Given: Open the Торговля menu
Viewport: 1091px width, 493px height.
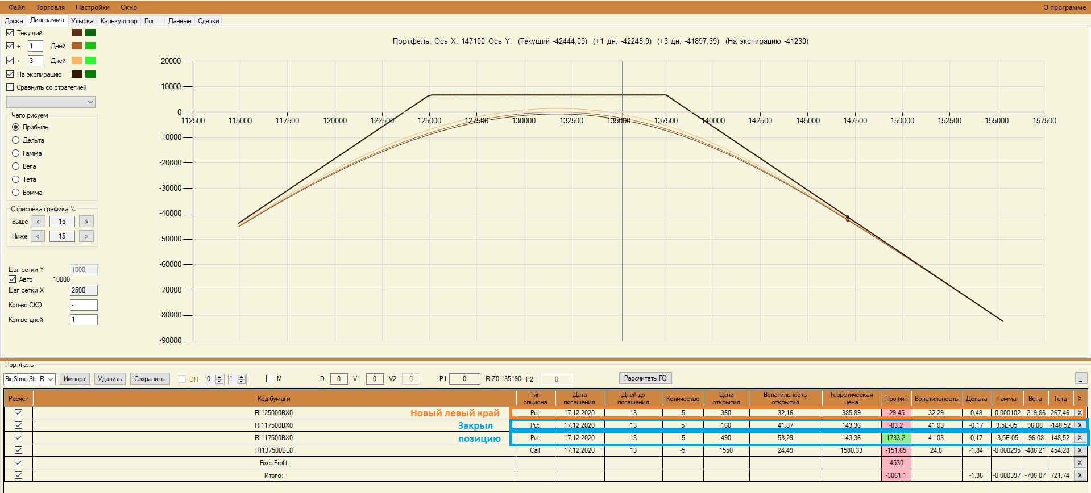Looking at the screenshot, I should 50,7.
